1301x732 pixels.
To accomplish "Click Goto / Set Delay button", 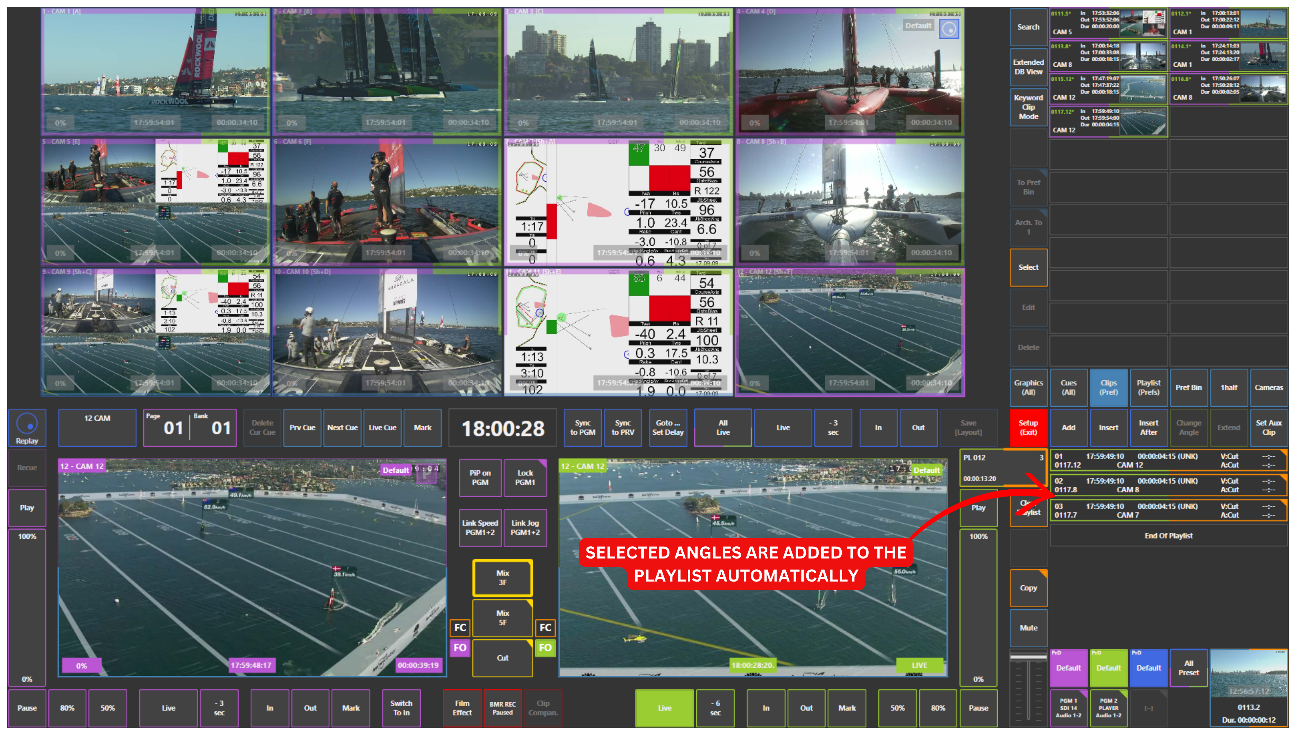I will [668, 427].
